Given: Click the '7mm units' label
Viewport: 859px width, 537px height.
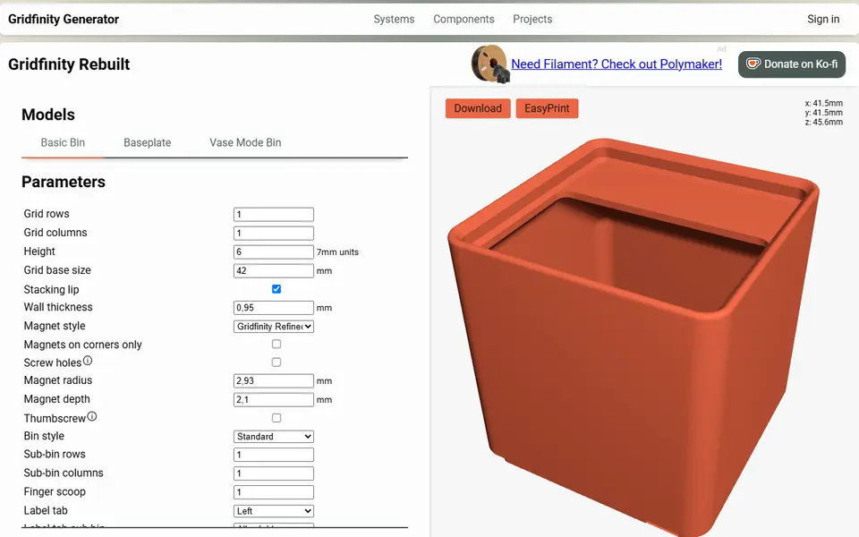Looking at the screenshot, I should click(337, 252).
